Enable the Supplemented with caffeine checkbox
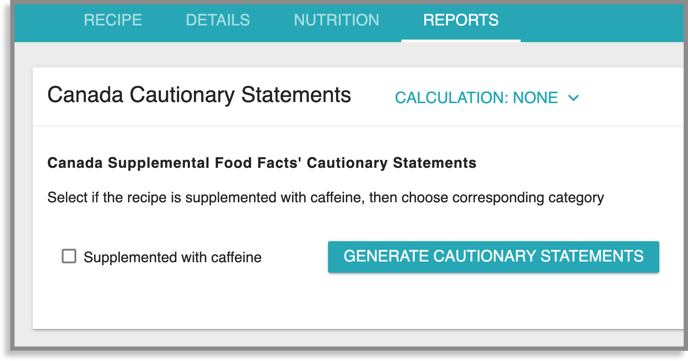This screenshot has height=361, width=688. click(x=68, y=256)
